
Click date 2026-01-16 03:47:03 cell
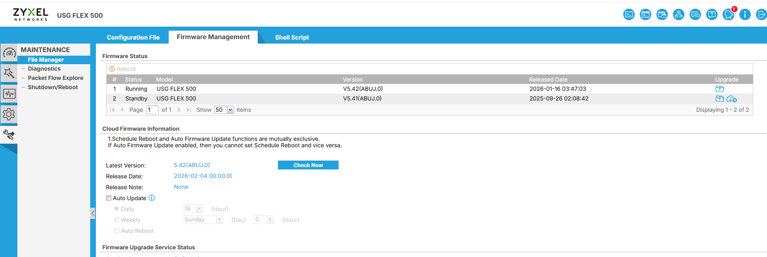(557, 89)
